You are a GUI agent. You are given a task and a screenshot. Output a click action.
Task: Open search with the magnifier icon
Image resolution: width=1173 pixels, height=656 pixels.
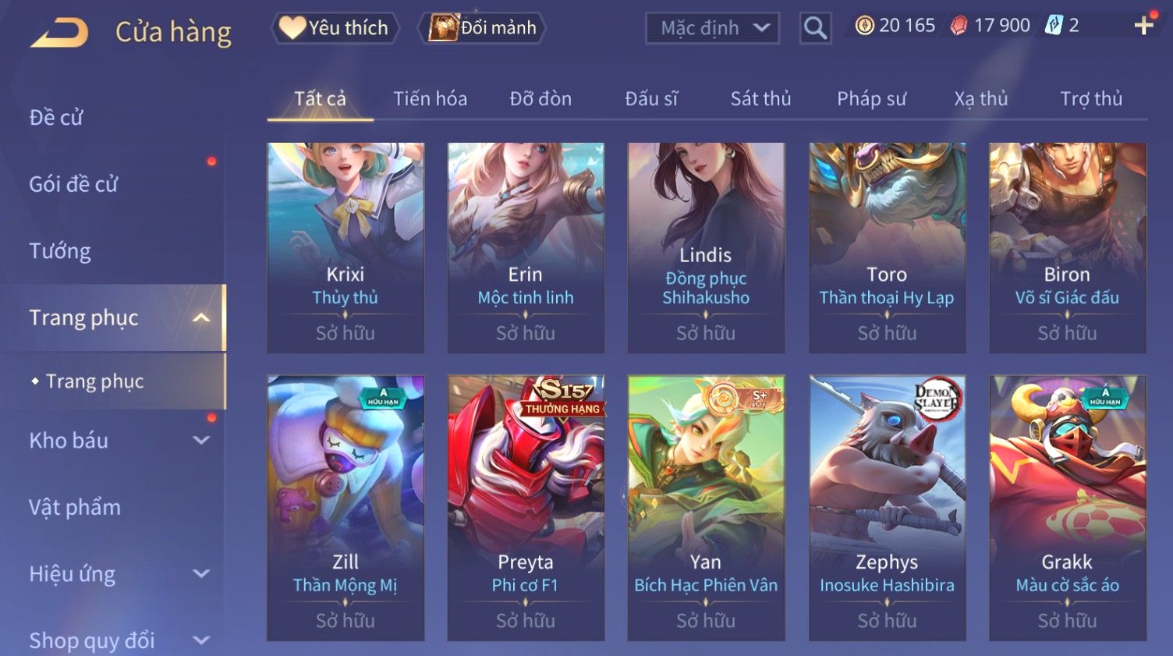point(815,28)
